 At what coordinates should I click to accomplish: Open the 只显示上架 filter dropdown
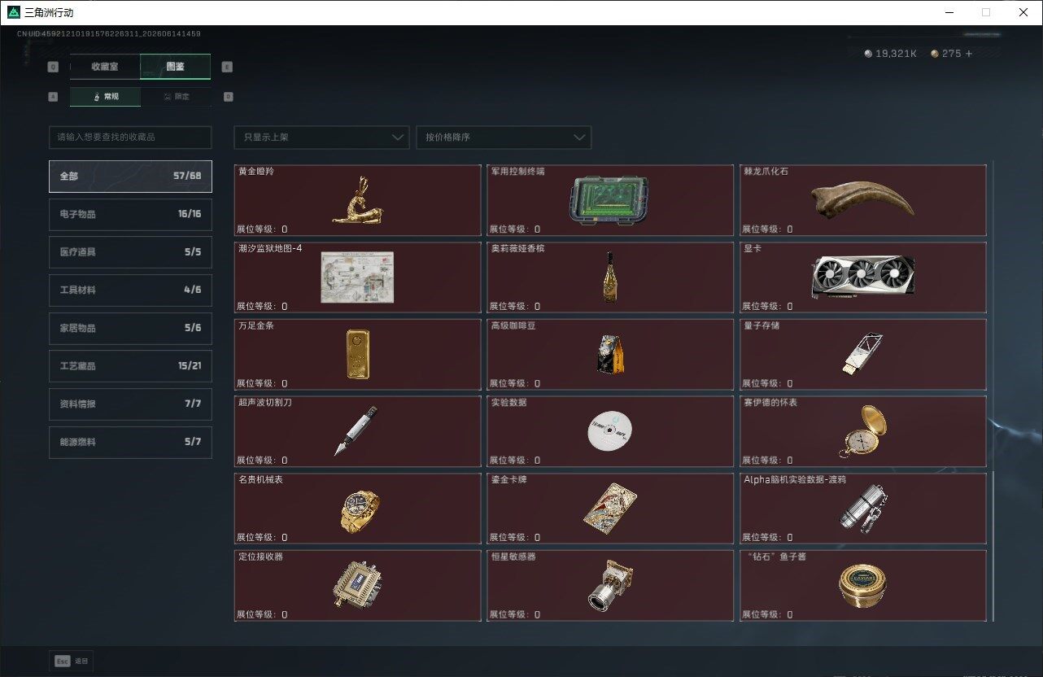tap(321, 138)
